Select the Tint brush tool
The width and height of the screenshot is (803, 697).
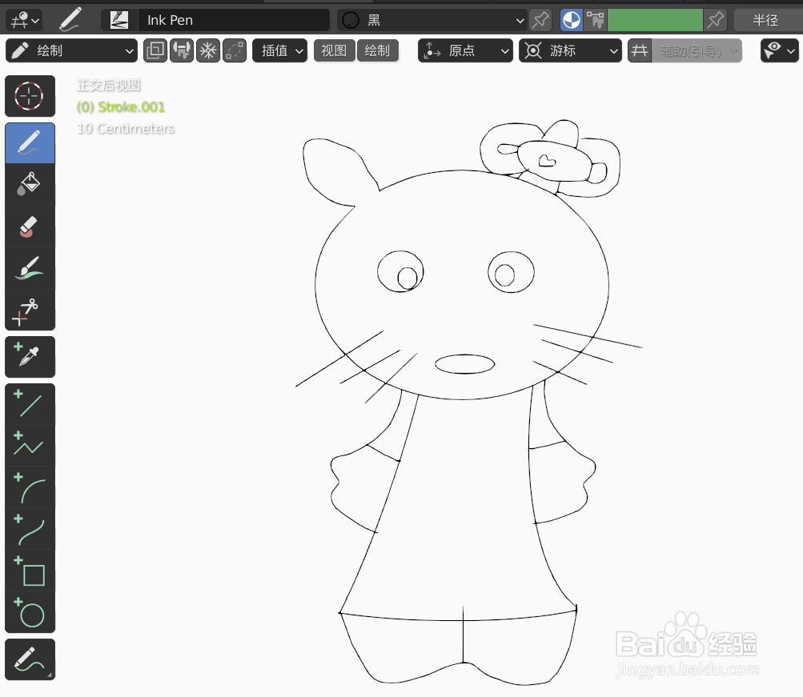[30, 267]
